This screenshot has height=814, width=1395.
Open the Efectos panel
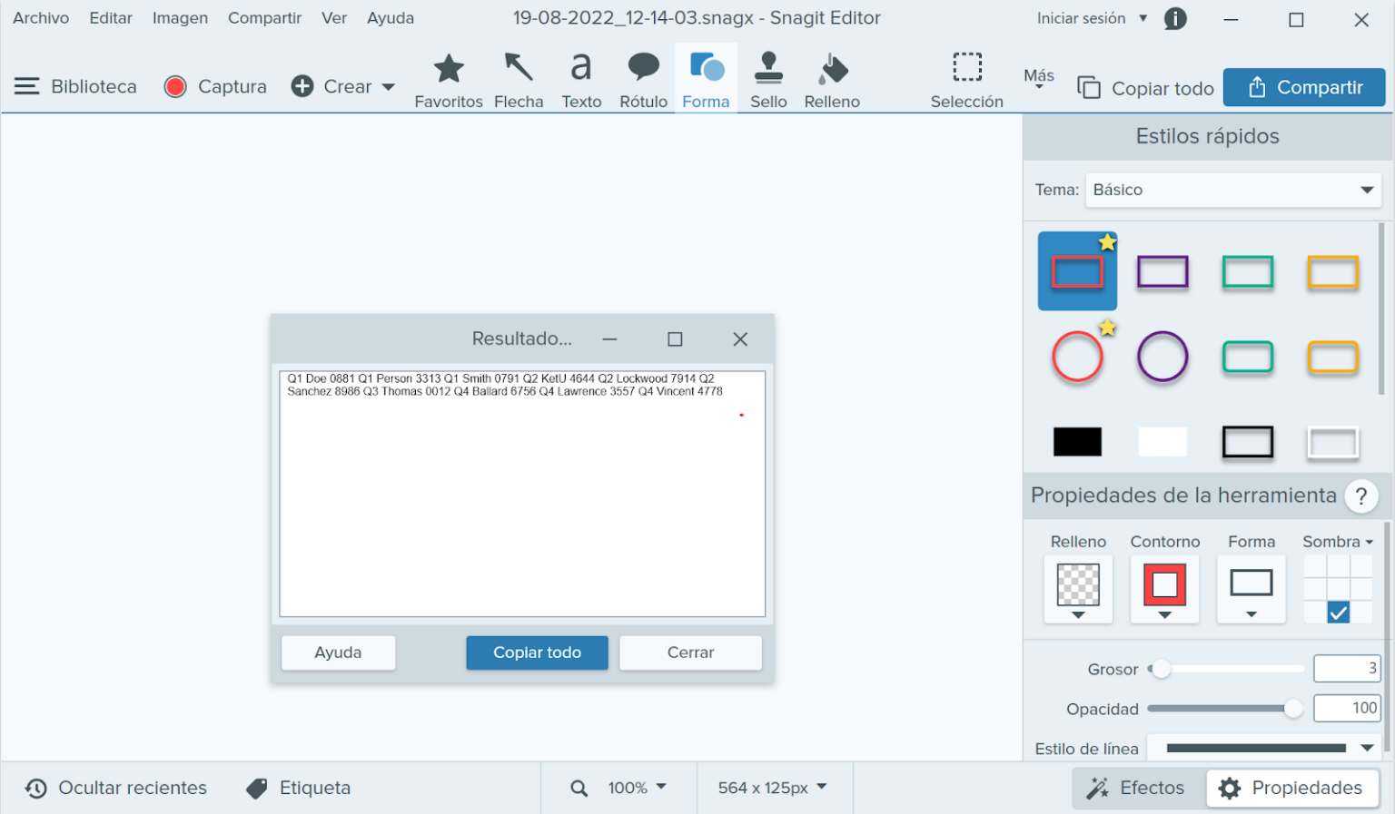tap(1136, 788)
